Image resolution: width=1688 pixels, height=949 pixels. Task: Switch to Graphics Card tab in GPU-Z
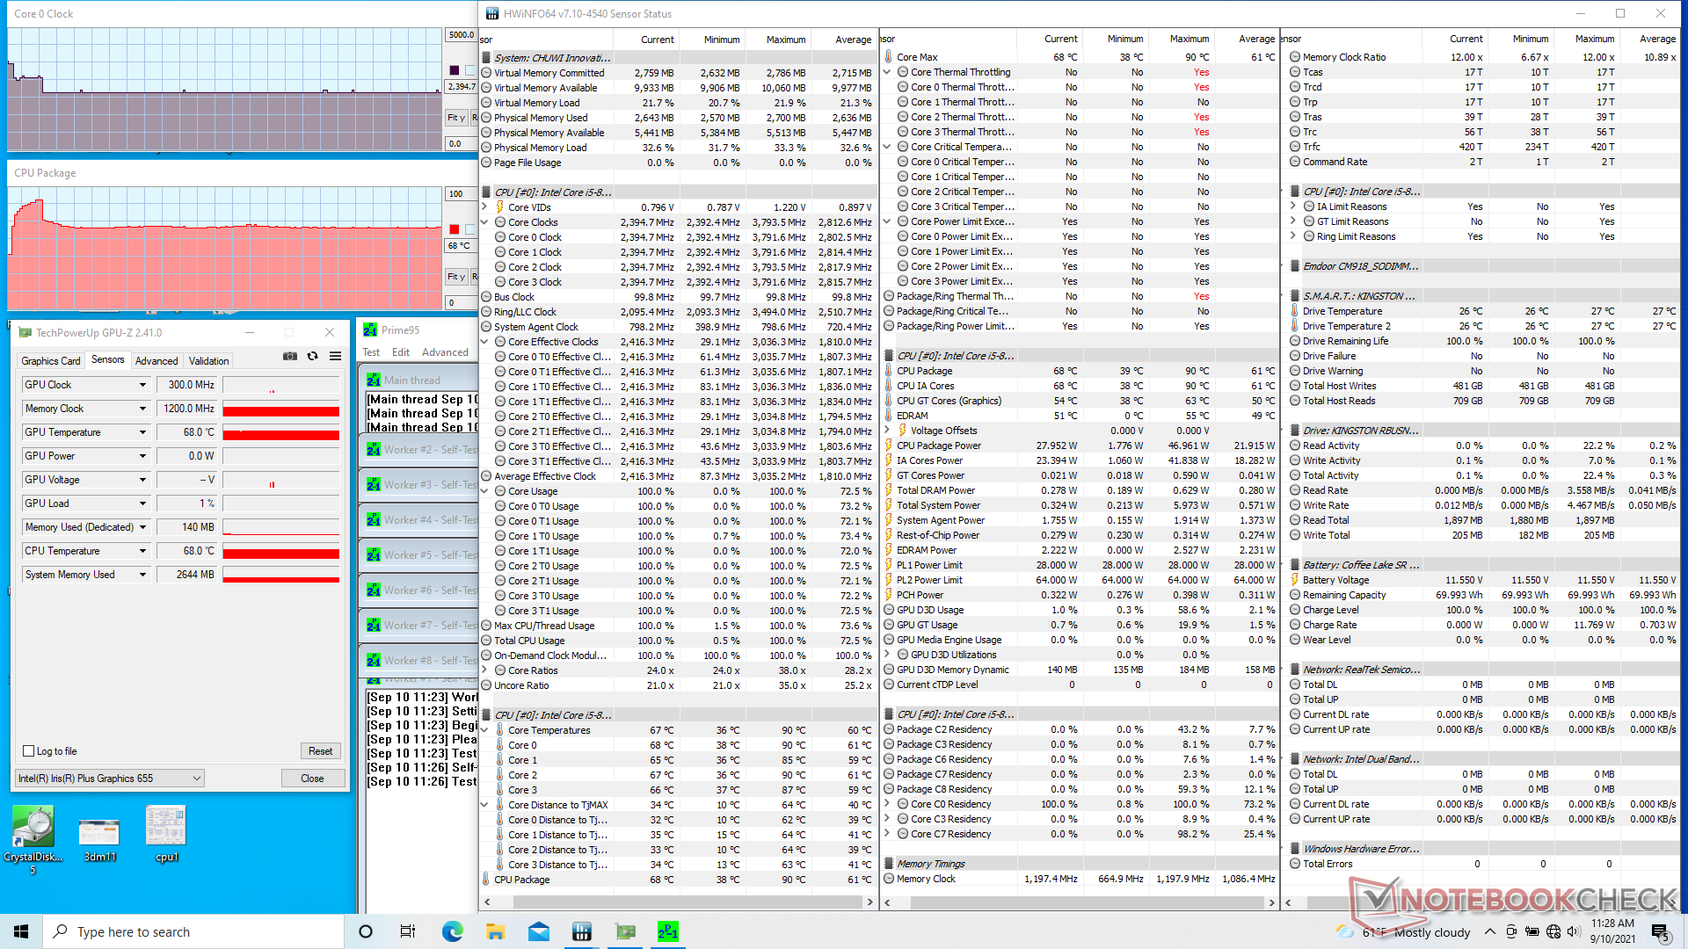51,361
